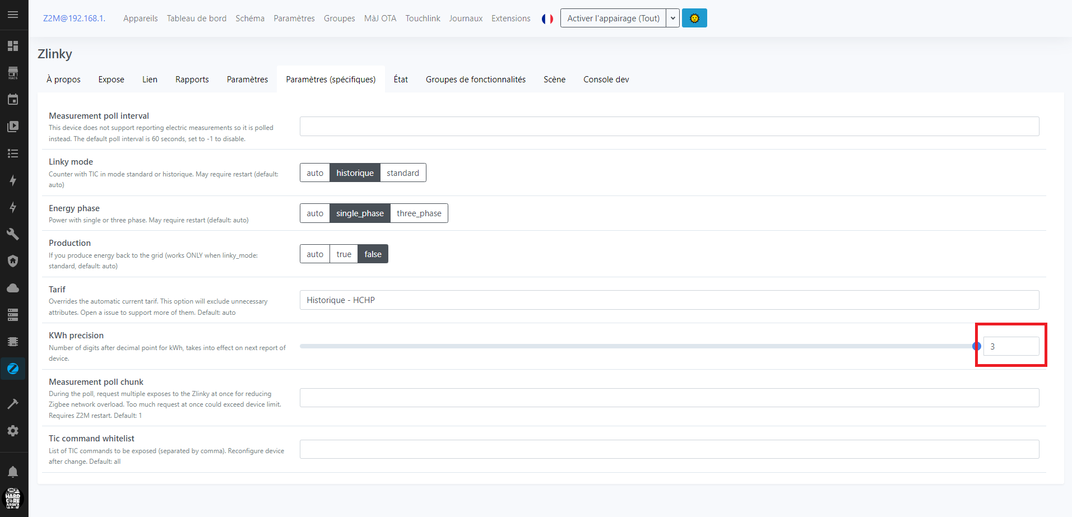Open the user profile avatar
Screen dimensions: 1072x517
point(13,498)
